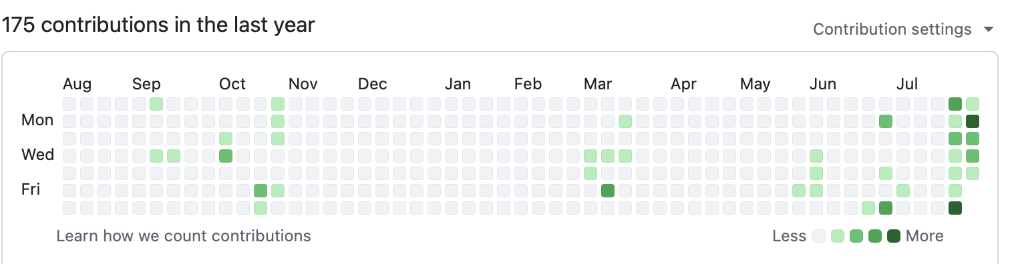This screenshot has width=1014, height=264.
Task: Click light green Saturday cell in October
Action: [x=261, y=208]
